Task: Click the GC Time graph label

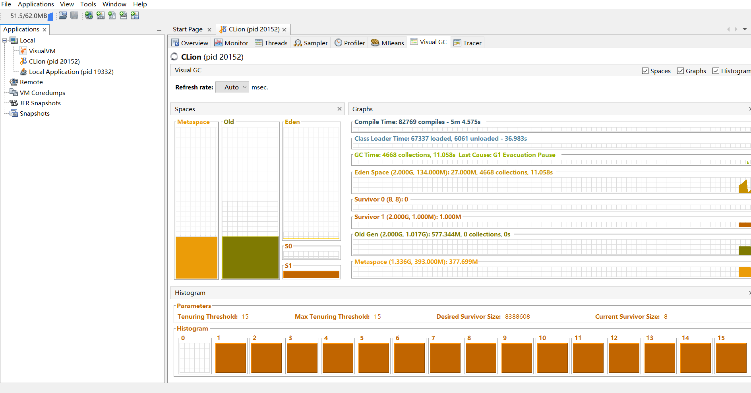Action: (455, 155)
